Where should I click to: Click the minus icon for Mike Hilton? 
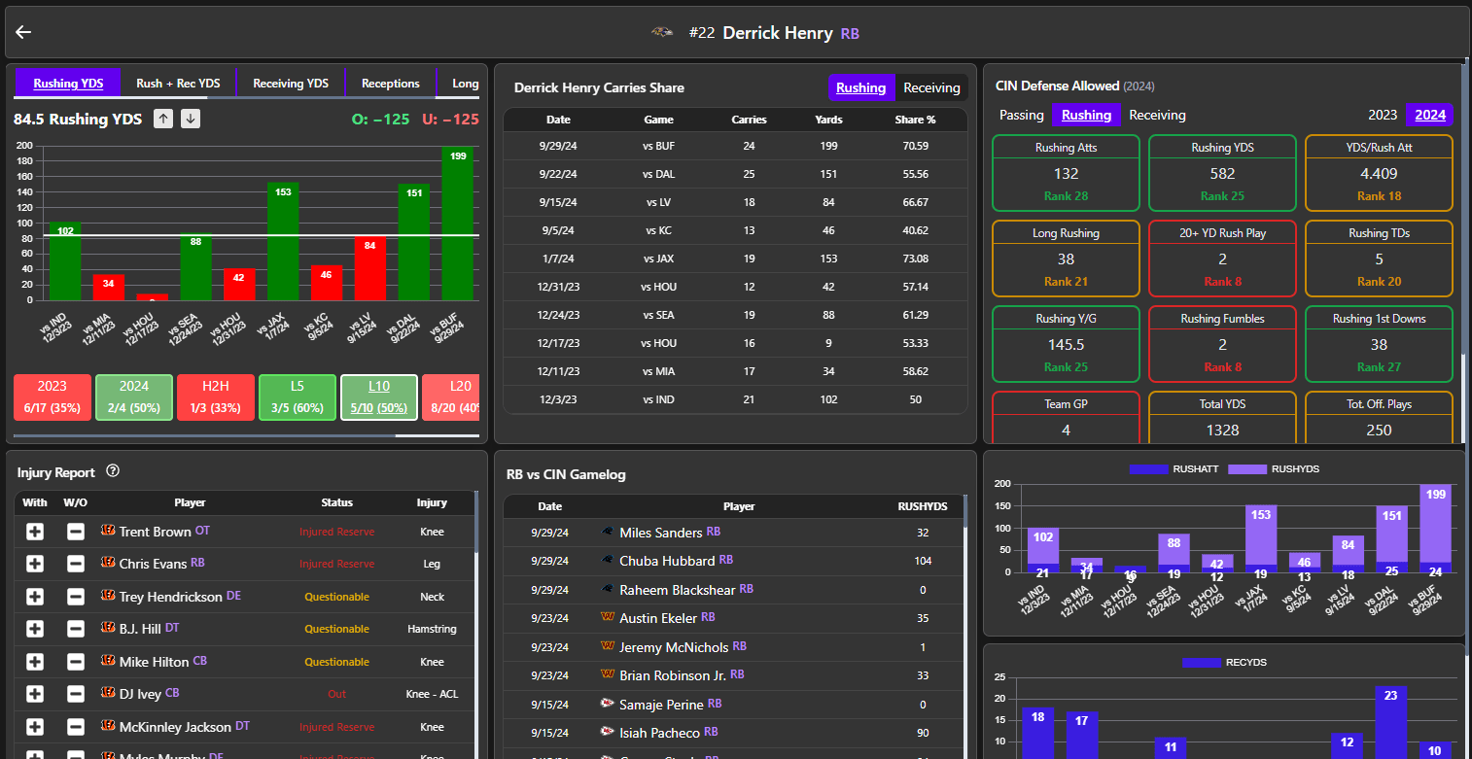pyautogui.click(x=75, y=662)
